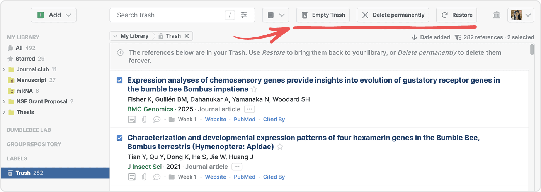Open comments icon for the BMC Genomics article
The image size is (541, 192).
point(157,120)
